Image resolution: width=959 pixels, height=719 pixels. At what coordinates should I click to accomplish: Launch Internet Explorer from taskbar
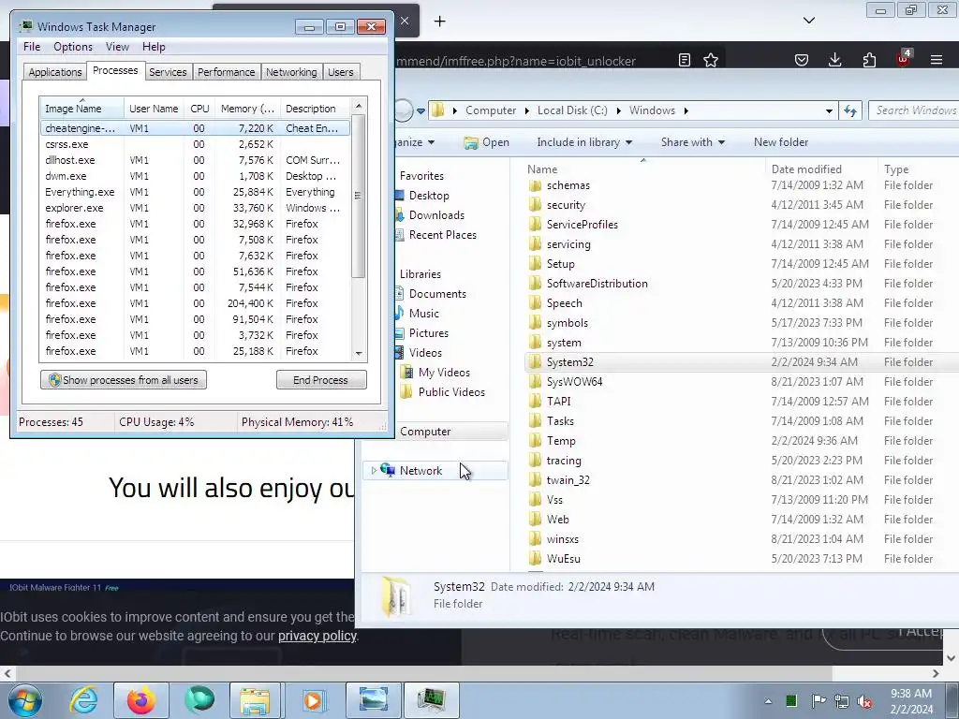point(83,700)
